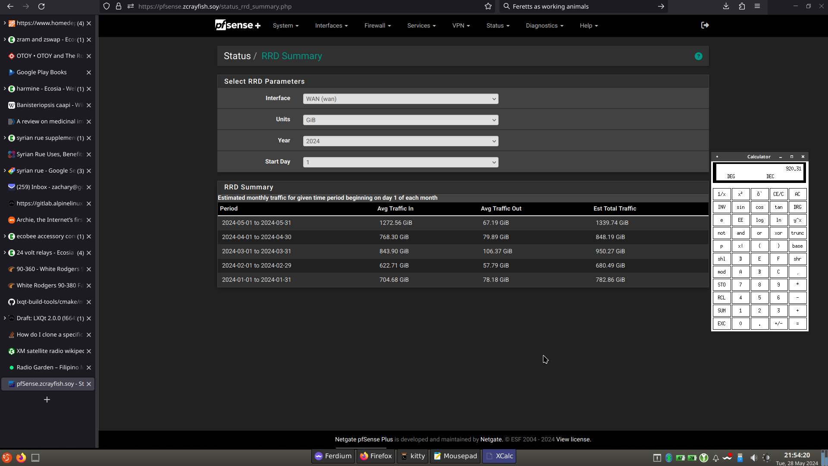
Task: Click the pfSense logout icon
Action: click(705, 25)
